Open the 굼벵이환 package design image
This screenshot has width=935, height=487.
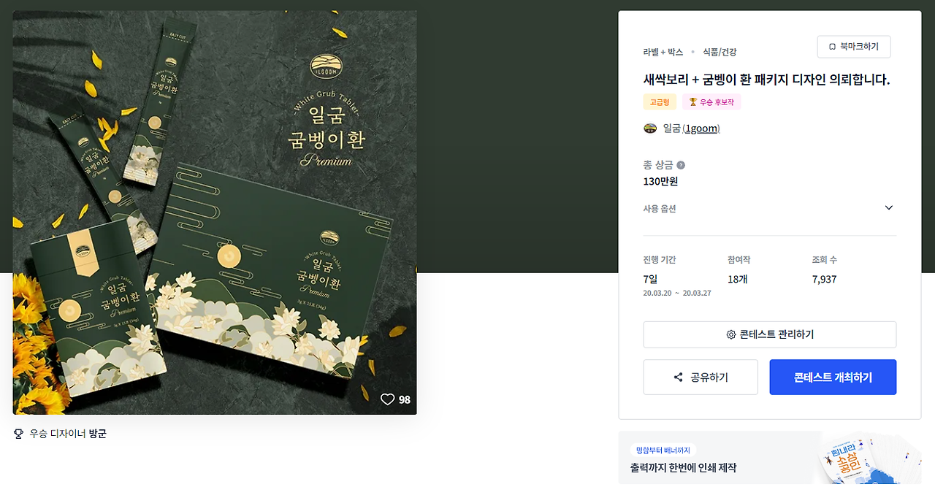point(215,212)
